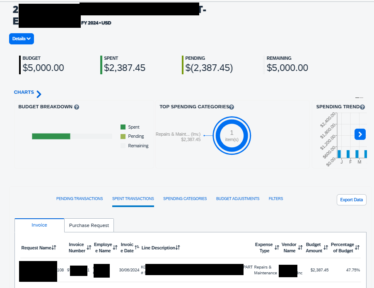Click the hatched Pending legend swatch
The width and height of the screenshot is (374, 288).
[x=123, y=137]
